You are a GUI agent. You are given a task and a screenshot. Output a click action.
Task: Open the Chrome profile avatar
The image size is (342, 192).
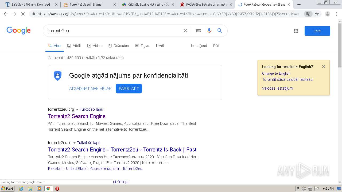click(328, 14)
